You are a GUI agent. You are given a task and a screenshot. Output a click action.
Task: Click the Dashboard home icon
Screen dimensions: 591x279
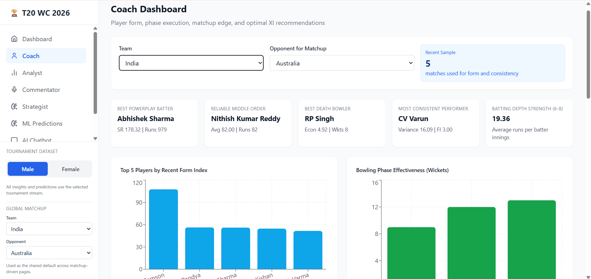[x=14, y=39]
